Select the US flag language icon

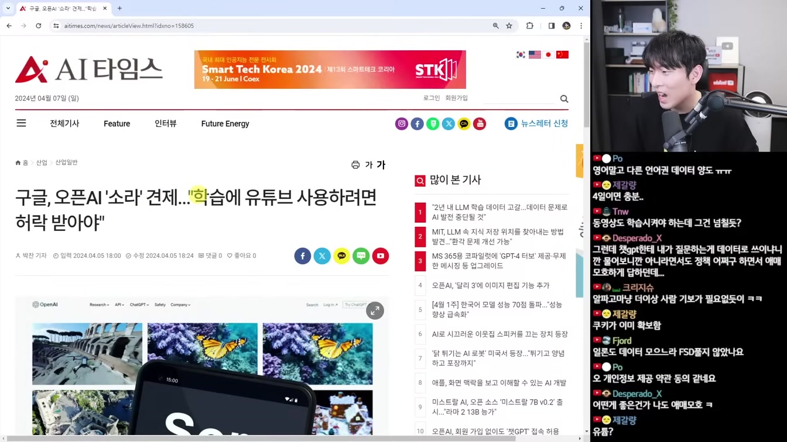(535, 54)
